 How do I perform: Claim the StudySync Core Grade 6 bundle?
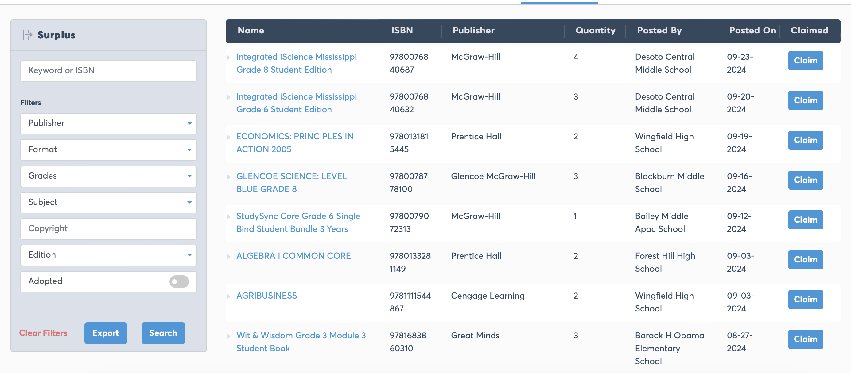click(806, 220)
